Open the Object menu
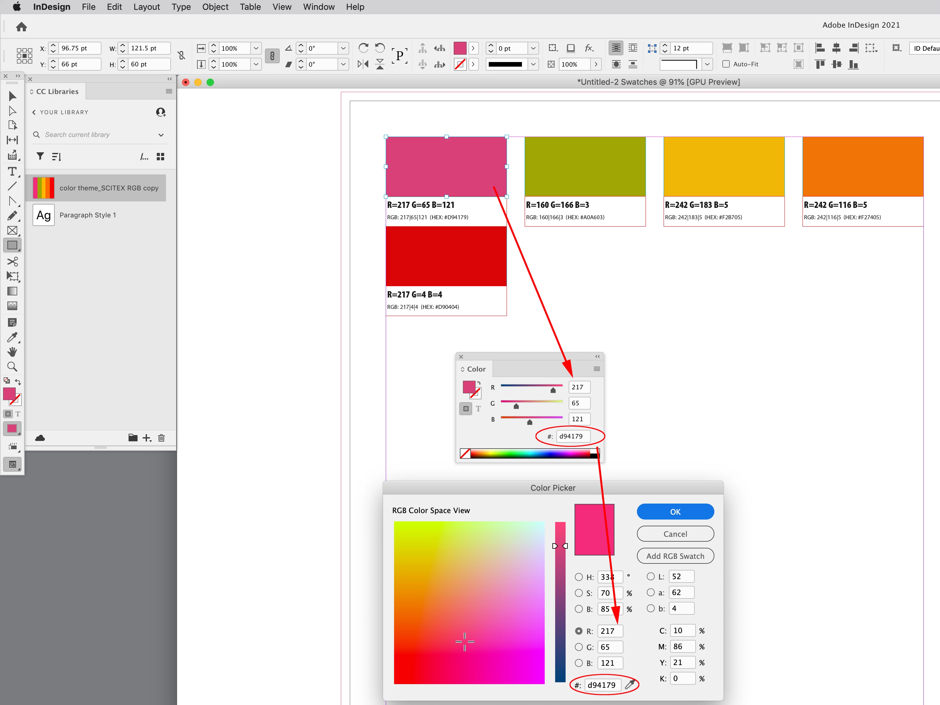940x705 pixels. [215, 7]
